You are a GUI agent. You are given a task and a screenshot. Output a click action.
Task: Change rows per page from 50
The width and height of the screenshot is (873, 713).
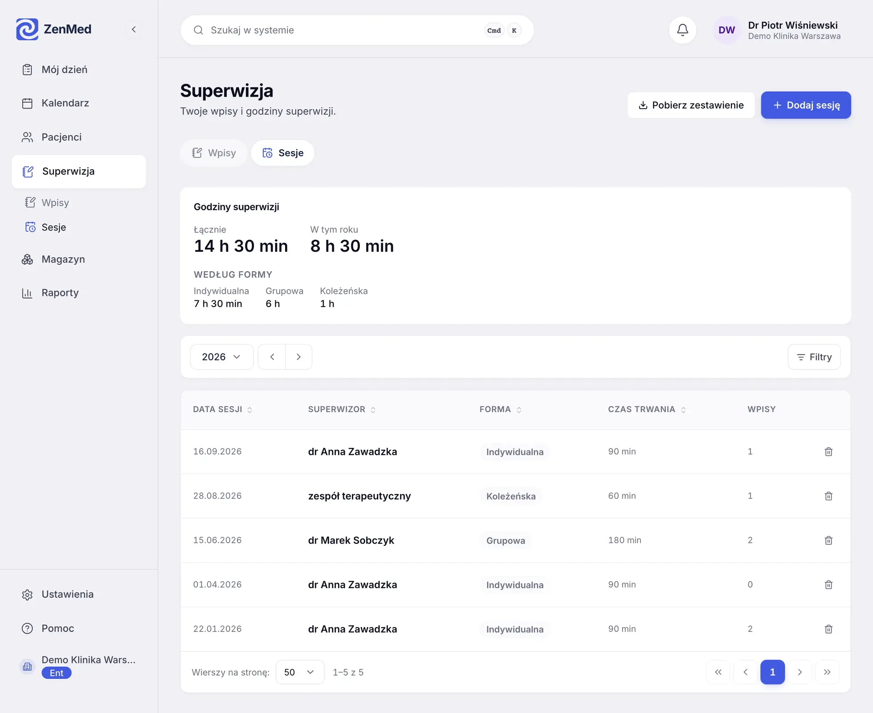tap(300, 672)
